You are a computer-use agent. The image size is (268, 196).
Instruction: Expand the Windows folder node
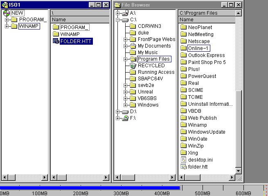126,105
